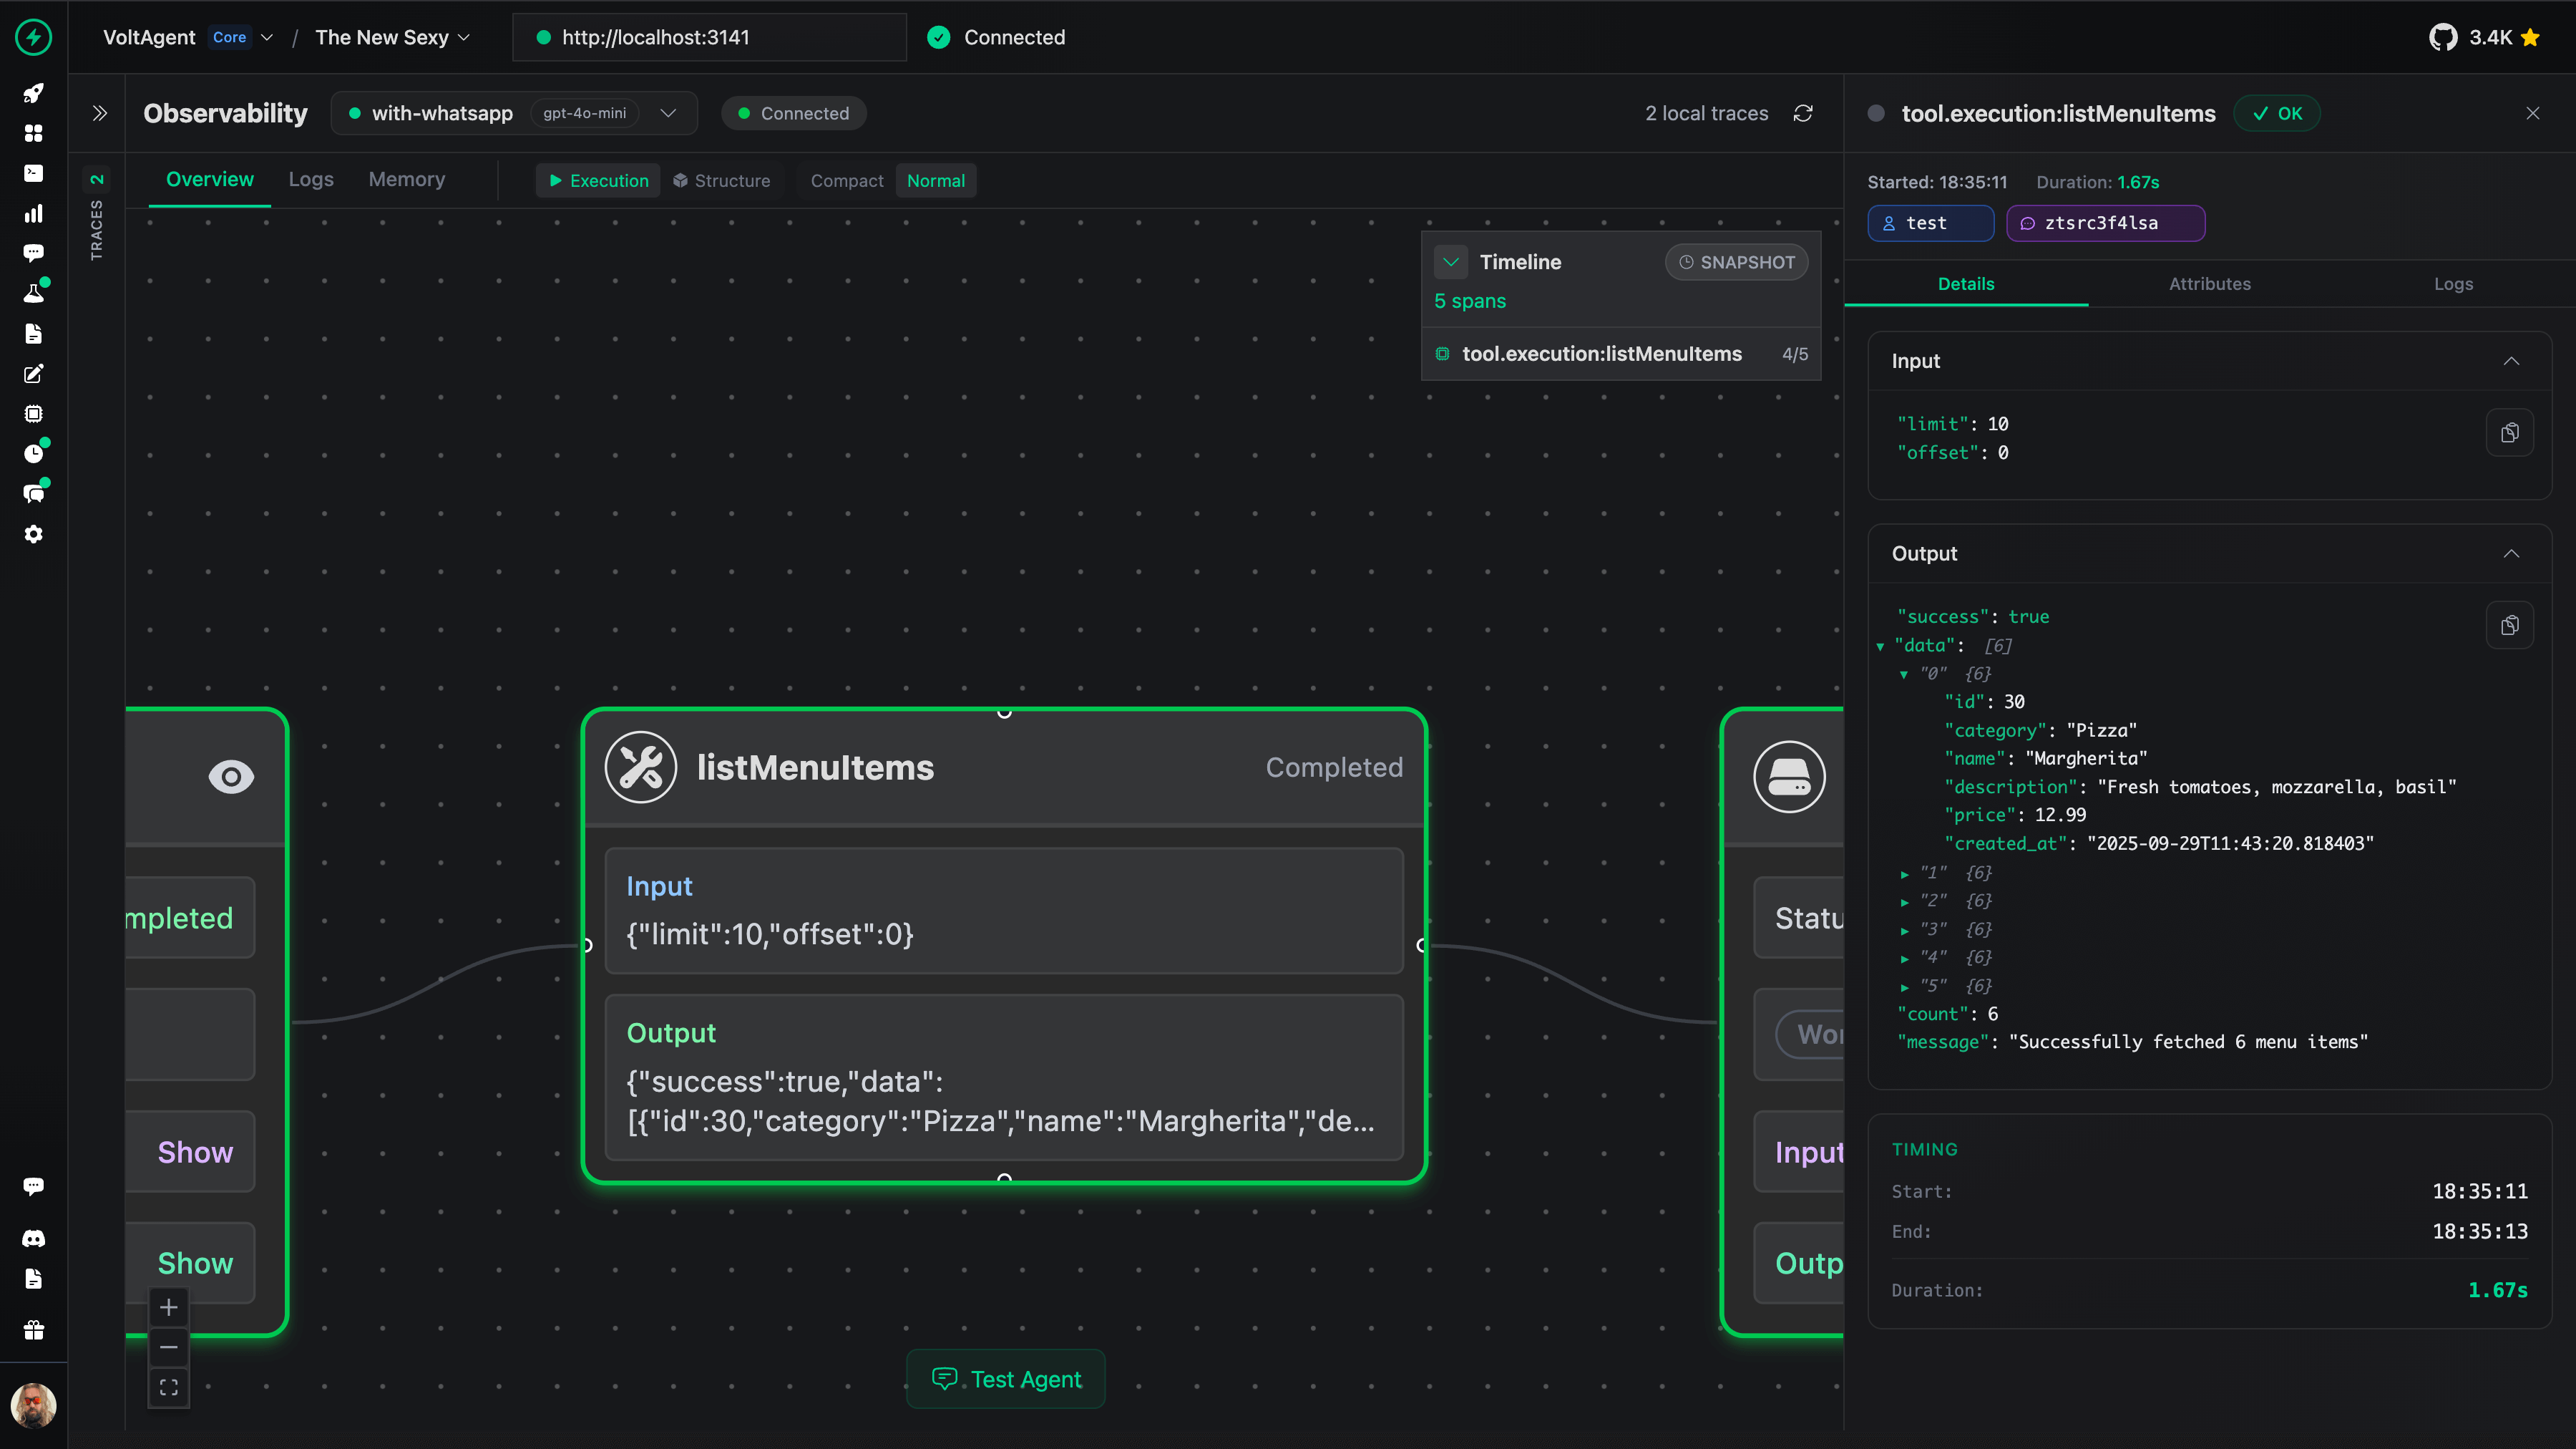Collapse the Timeline panel chevron
Screen dimensions: 2576x1449
tap(1451, 262)
